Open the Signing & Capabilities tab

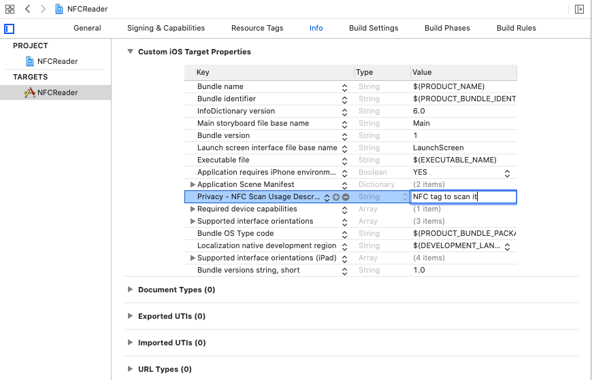[x=166, y=28]
